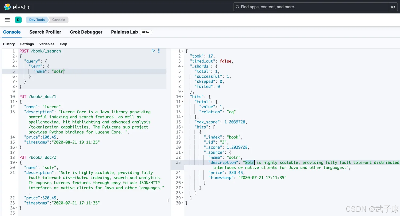This screenshot has width=400, height=216.
Task: Click the Dev Tools breadcrumb
Action: [x=37, y=20]
